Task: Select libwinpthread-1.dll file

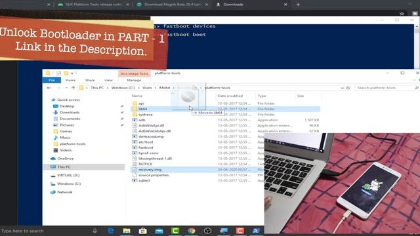Action: (155, 159)
